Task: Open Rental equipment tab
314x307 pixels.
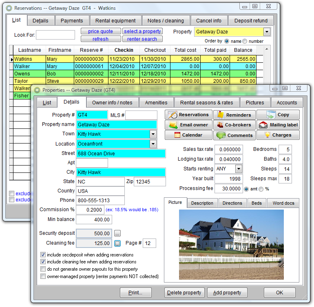Action: [115, 21]
